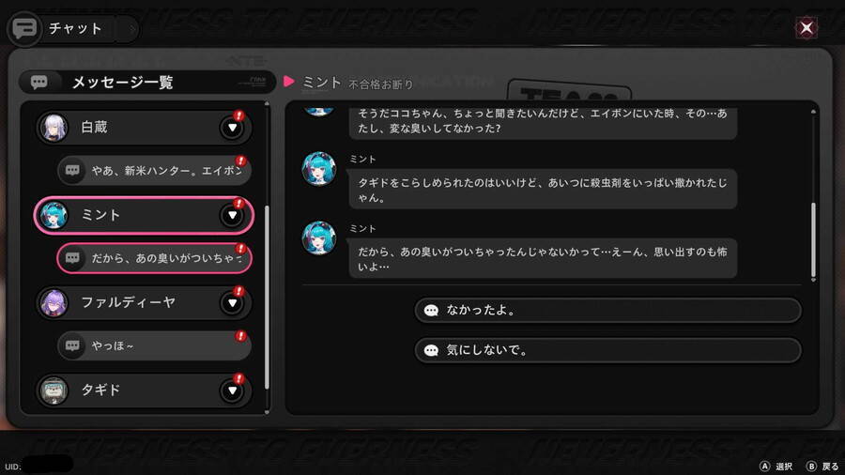Click ミント's avatar beside the last chat message
The height and width of the screenshot is (475, 845).
coord(319,237)
